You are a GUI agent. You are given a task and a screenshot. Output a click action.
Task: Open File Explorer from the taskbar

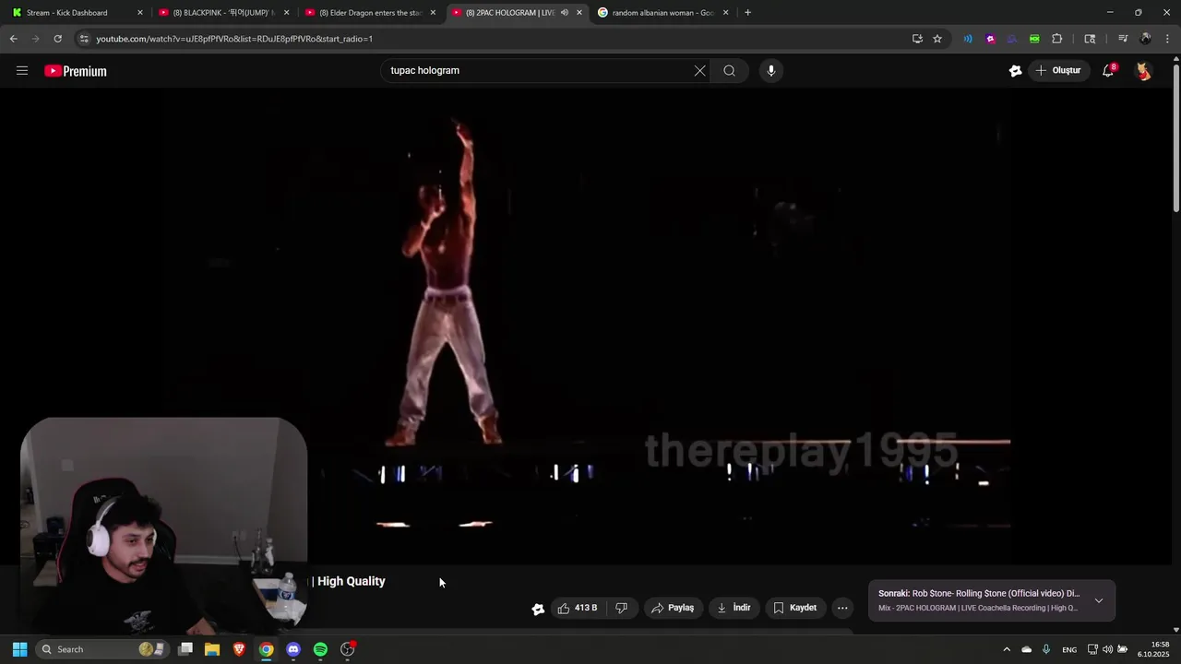[212, 649]
